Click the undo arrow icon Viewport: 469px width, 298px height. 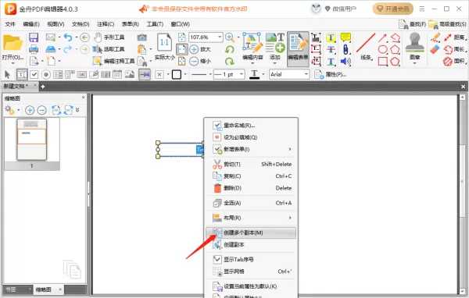[x=68, y=37]
